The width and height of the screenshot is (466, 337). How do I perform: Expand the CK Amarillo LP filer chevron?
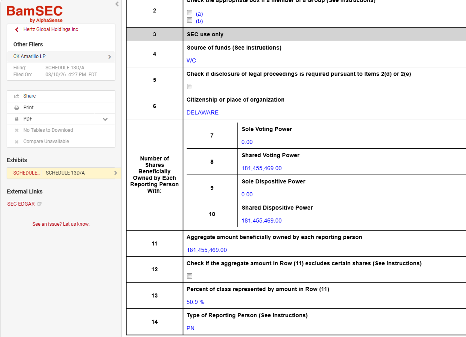(110, 57)
